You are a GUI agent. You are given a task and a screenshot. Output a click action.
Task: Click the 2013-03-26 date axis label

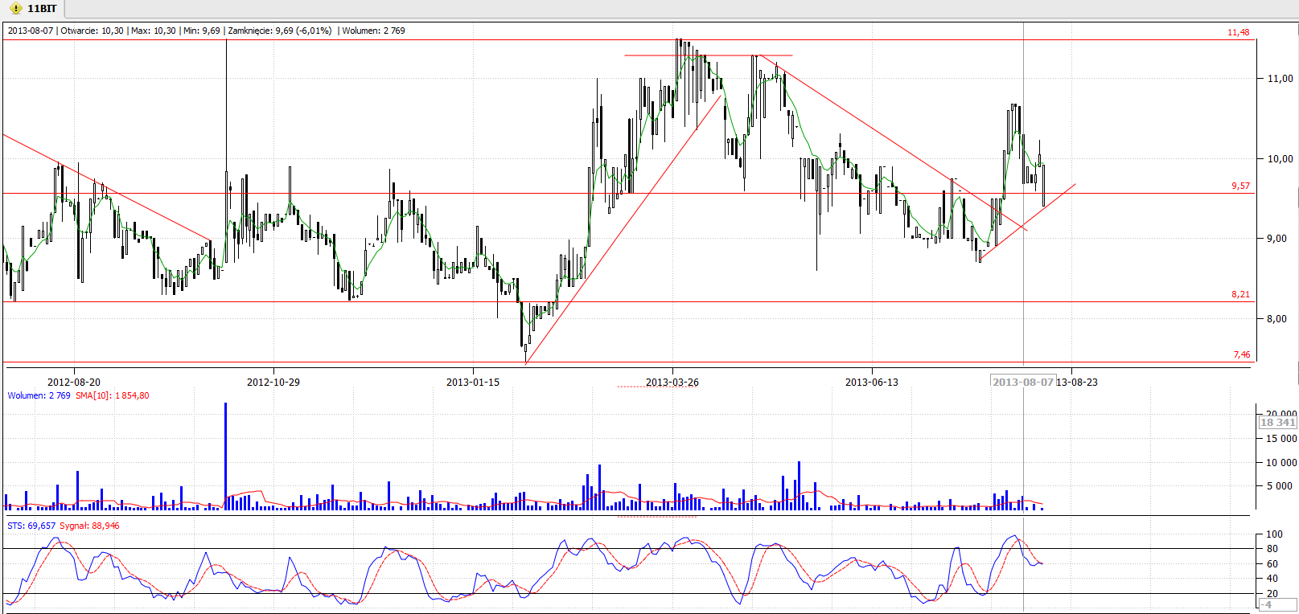point(672,382)
